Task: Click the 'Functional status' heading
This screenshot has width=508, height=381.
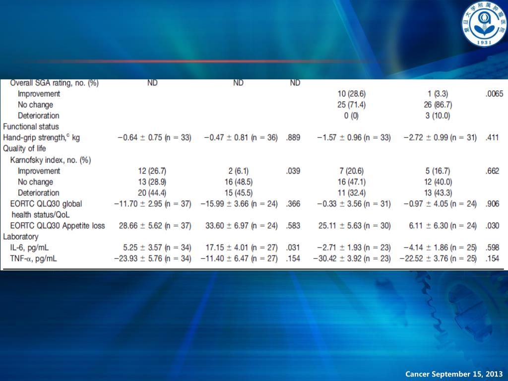Action: click(31, 127)
